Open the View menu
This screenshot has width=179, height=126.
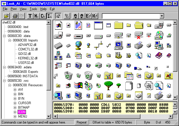coord(23,9)
